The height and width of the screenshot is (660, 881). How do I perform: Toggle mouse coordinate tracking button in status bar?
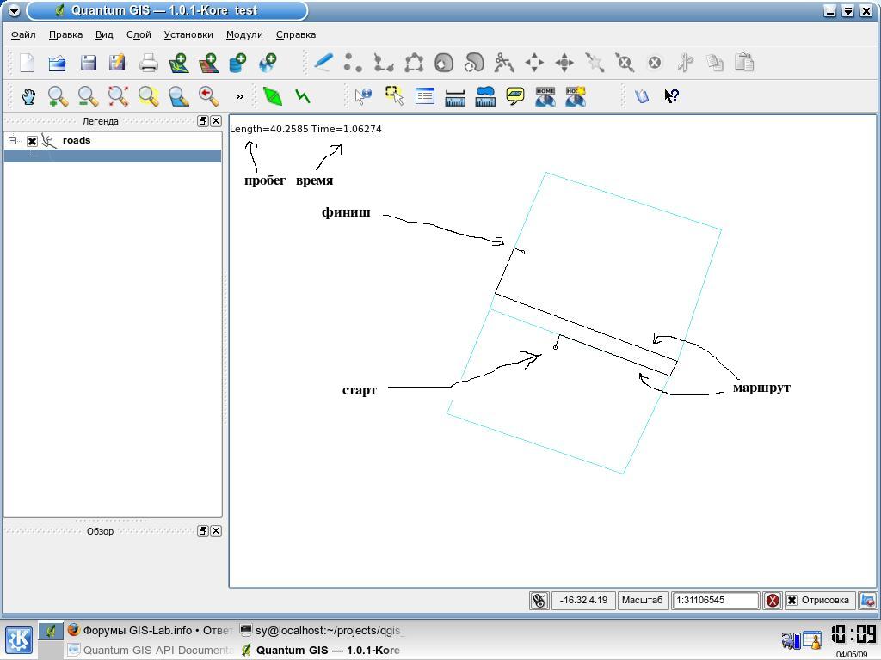[x=539, y=601]
